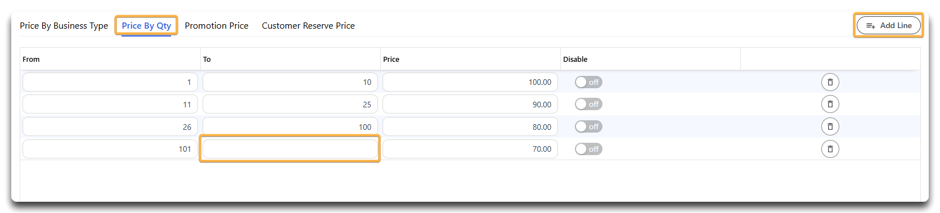Image resolution: width=940 pixels, height=213 pixels.
Task: Delete the row starting from 11
Action: pyautogui.click(x=830, y=104)
